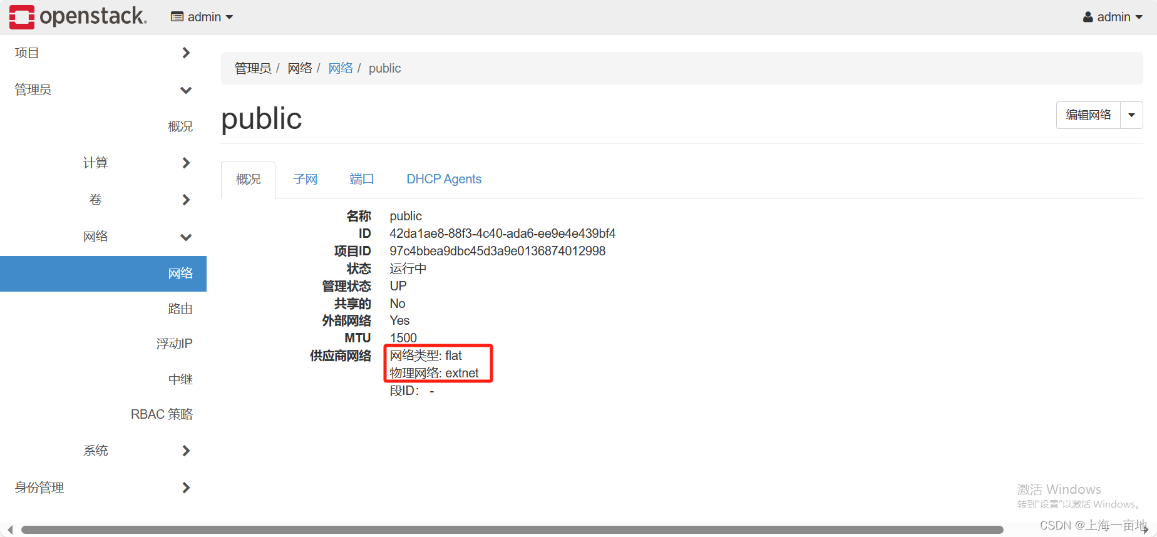Screen dimensions: 1157x537
Task: Open the 中继 sidebar item
Action: [180, 379]
